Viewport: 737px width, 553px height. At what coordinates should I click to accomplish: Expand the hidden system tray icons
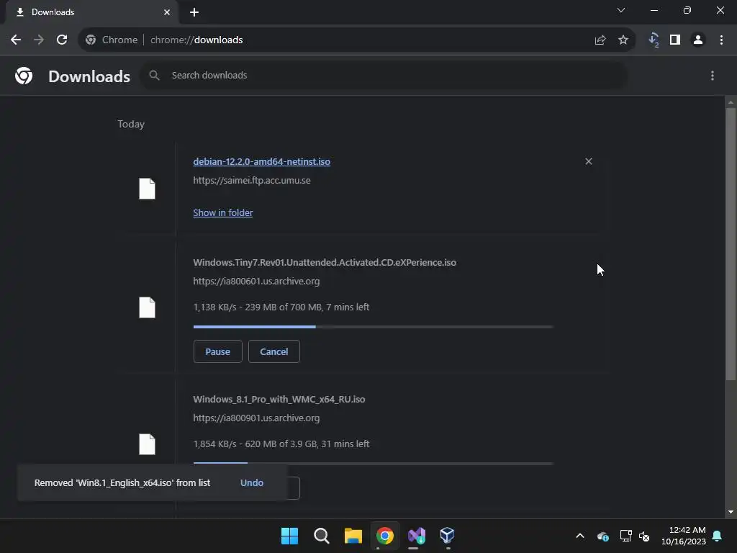point(580,536)
